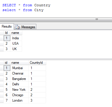The image size is (112, 107).
Task: Select the Chennai cell
Action: (19, 73)
